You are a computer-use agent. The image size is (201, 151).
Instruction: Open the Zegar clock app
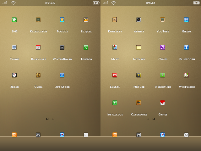pyautogui.click(x=14, y=75)
